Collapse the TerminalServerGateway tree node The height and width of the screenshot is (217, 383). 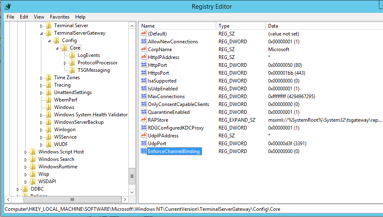pyautogui.click(x=41, y=33)
